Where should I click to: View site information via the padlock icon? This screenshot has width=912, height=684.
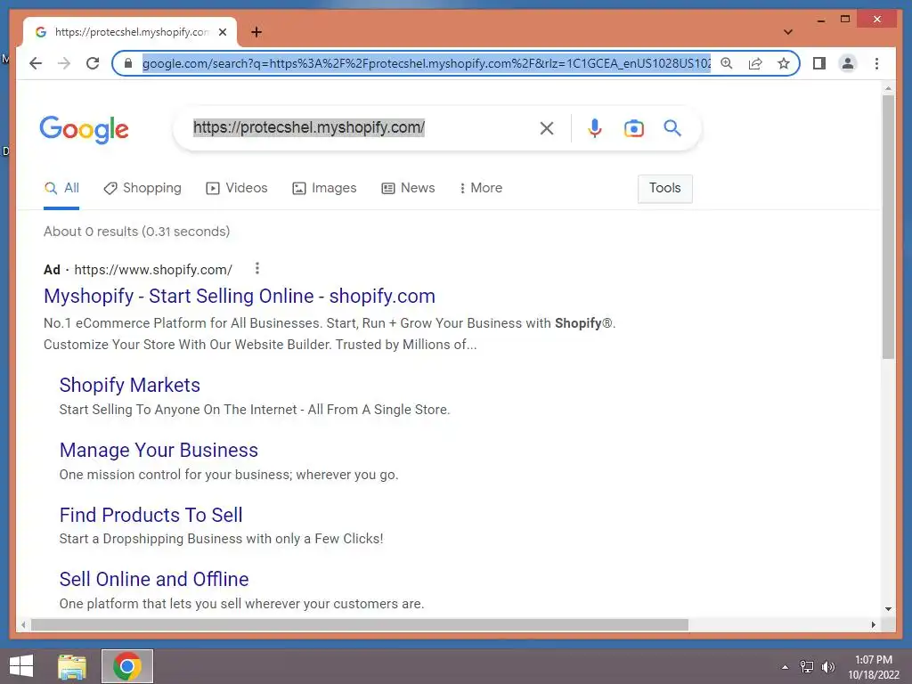pyautogui.click(x=128, y=63)
